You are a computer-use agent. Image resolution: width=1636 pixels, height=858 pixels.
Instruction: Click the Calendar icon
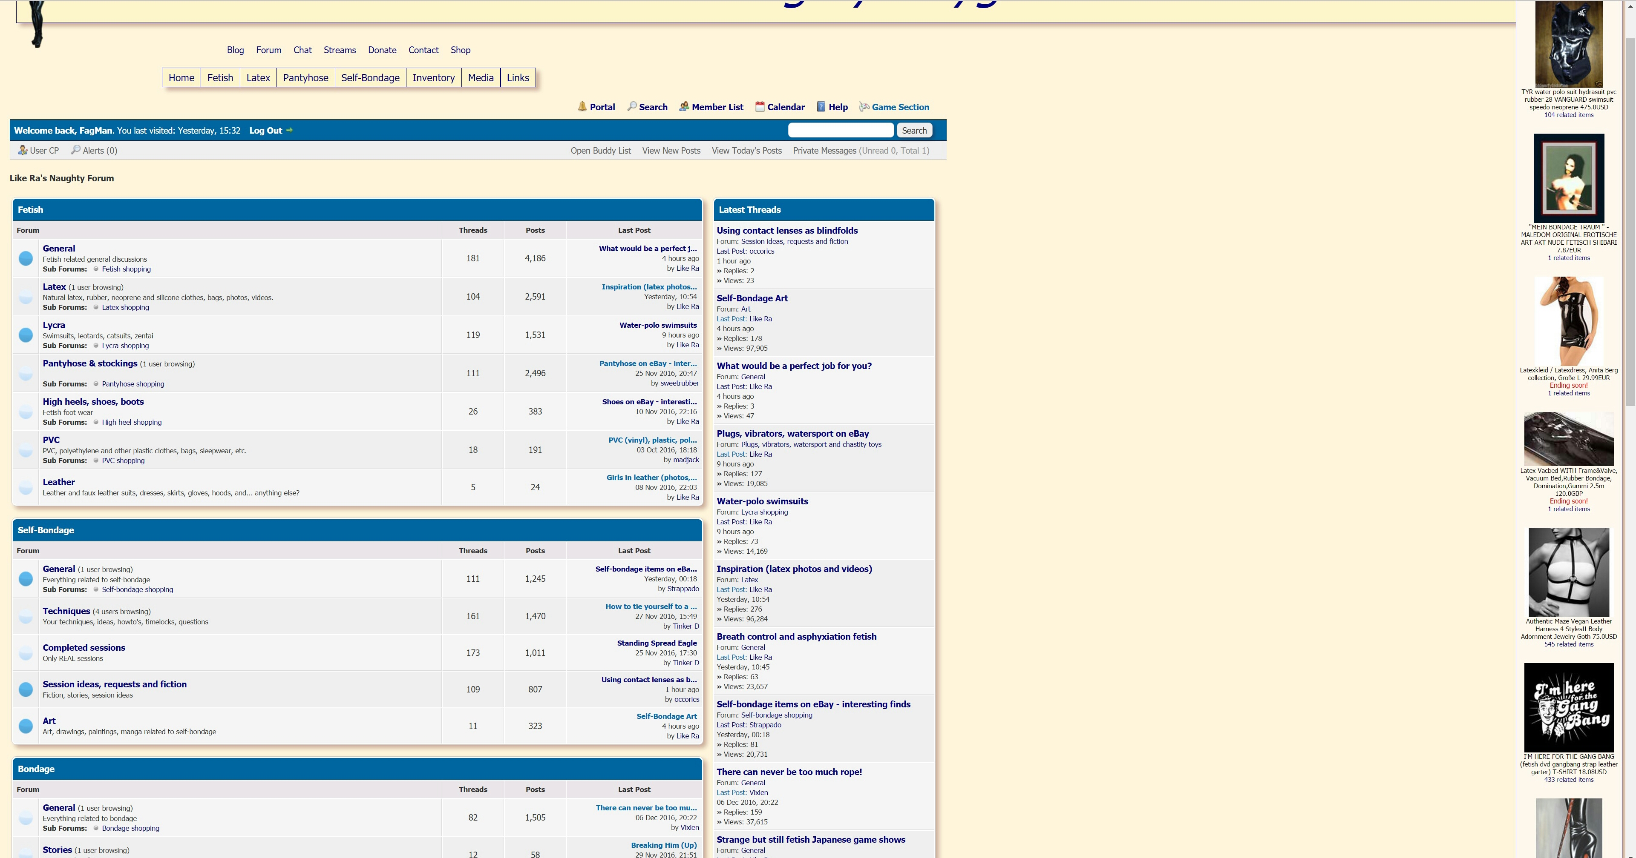pyautogui.click(x=760, y=107)
